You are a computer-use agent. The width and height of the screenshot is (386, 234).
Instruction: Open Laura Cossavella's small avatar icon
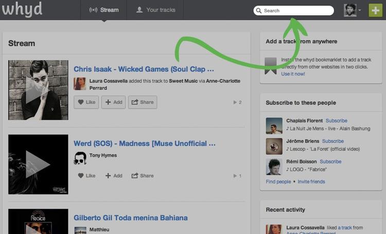click(x=80, y=84)
